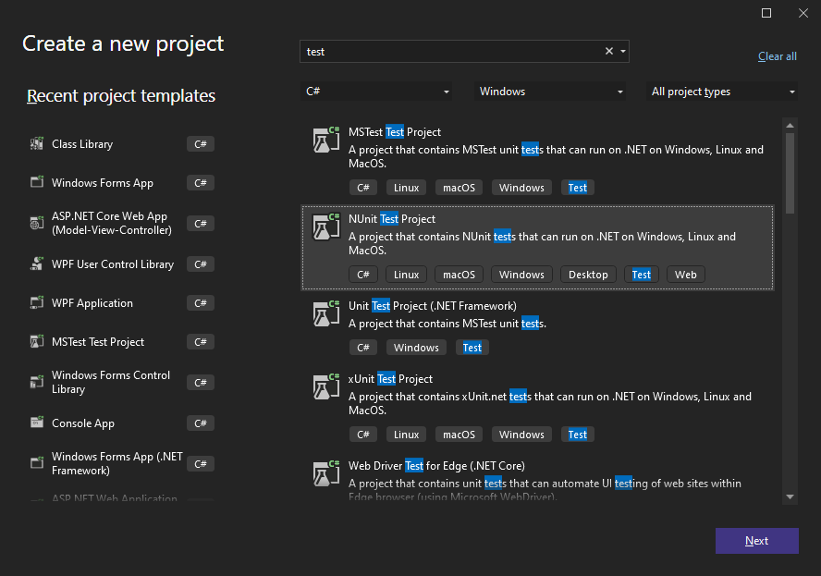Open the C# language filter dropdown
Screen dimensions: 821x576
(376, 92)
